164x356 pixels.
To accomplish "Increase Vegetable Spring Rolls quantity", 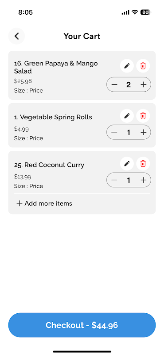I will pos(144,132).
